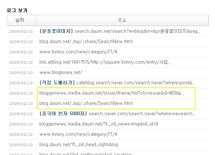Open bloggernews.media.daum.net/?t__nil_news=img link
Image resolution: width=215 pixels, height=155 pixels.
click(98, 124)
